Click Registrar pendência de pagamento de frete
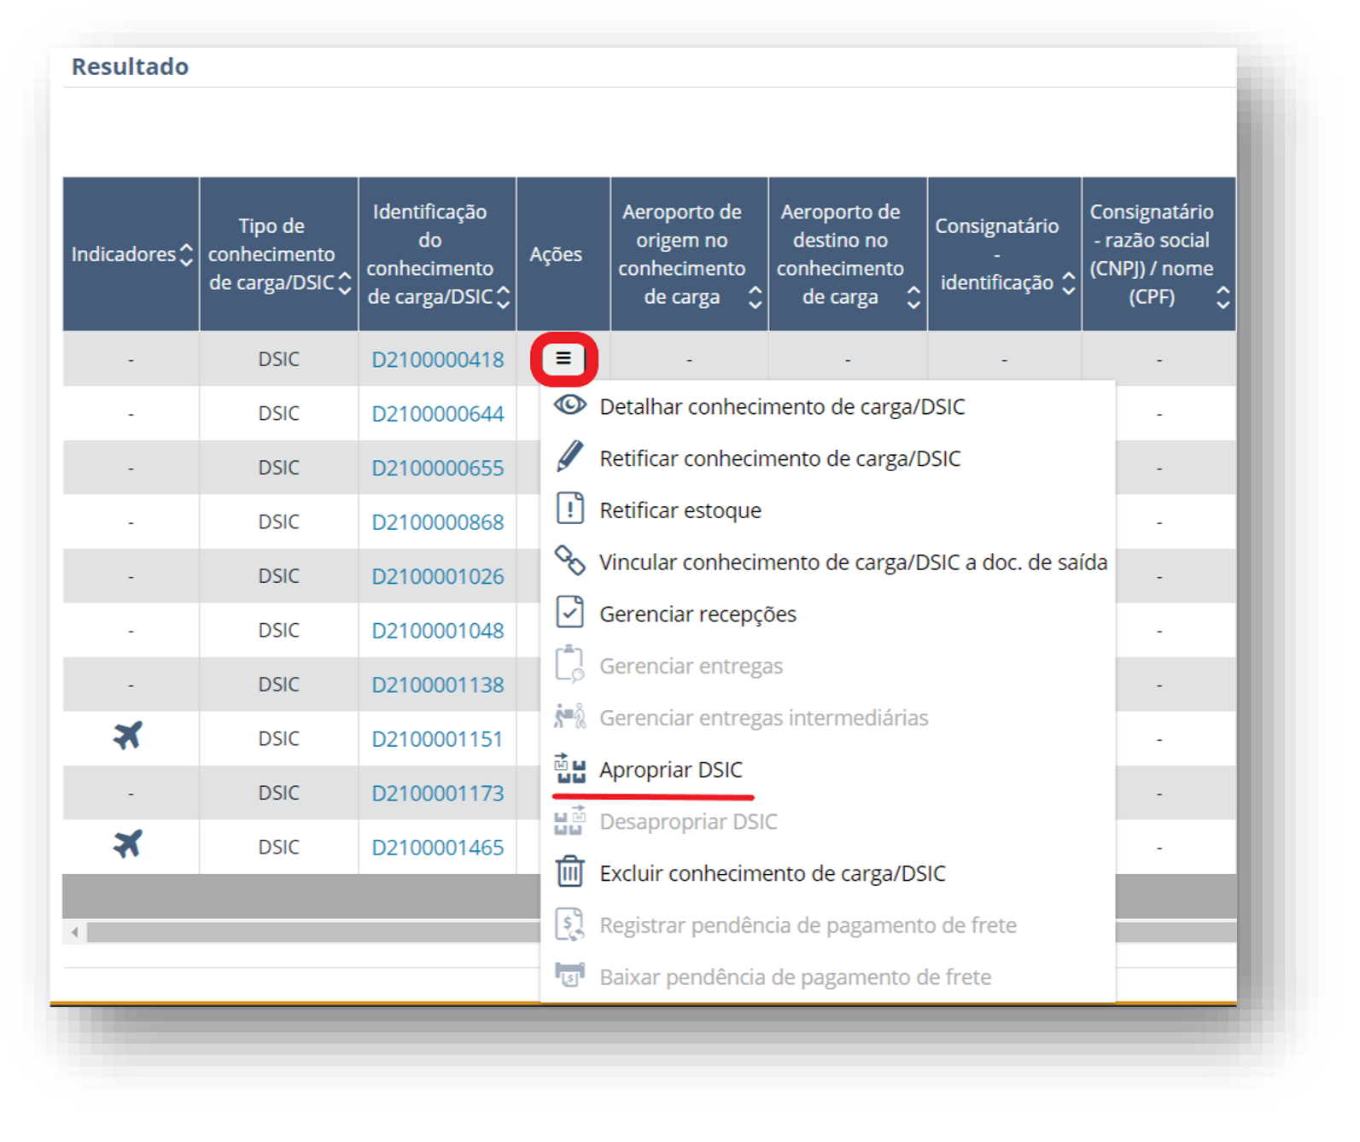1360x1142 pixels. (x=808, y=925)
